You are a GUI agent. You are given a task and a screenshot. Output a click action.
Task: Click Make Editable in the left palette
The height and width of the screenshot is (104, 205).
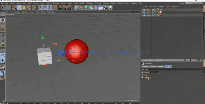[x=3, y=14]
